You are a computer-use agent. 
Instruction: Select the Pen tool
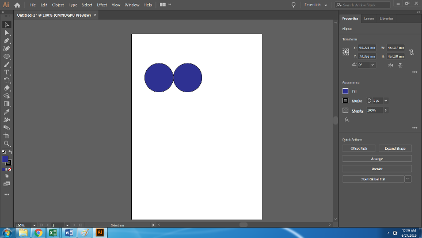[7, 41]
